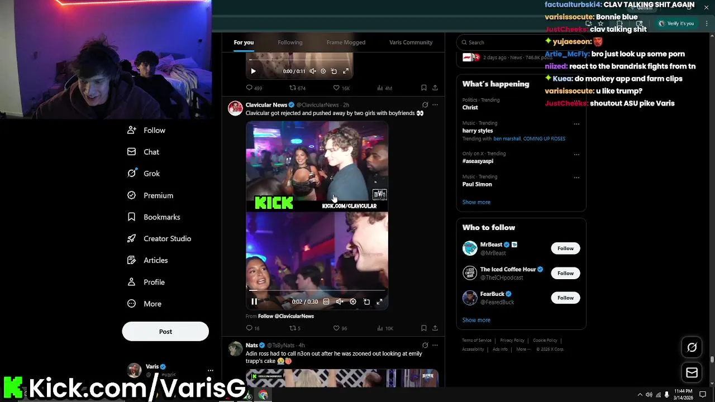
Task: Open settings gear on the 0:30 video
Action: [x=353, y=301]
